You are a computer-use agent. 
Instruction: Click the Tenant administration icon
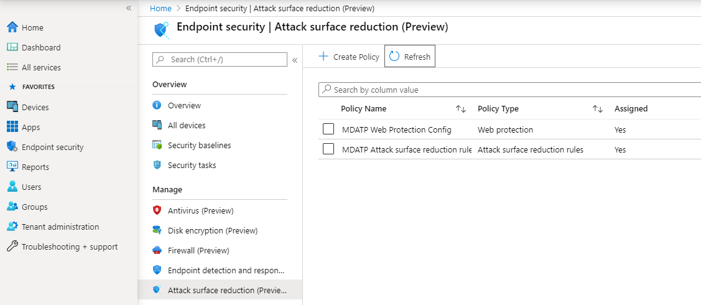pyautogui.click(x=12, y=227)
